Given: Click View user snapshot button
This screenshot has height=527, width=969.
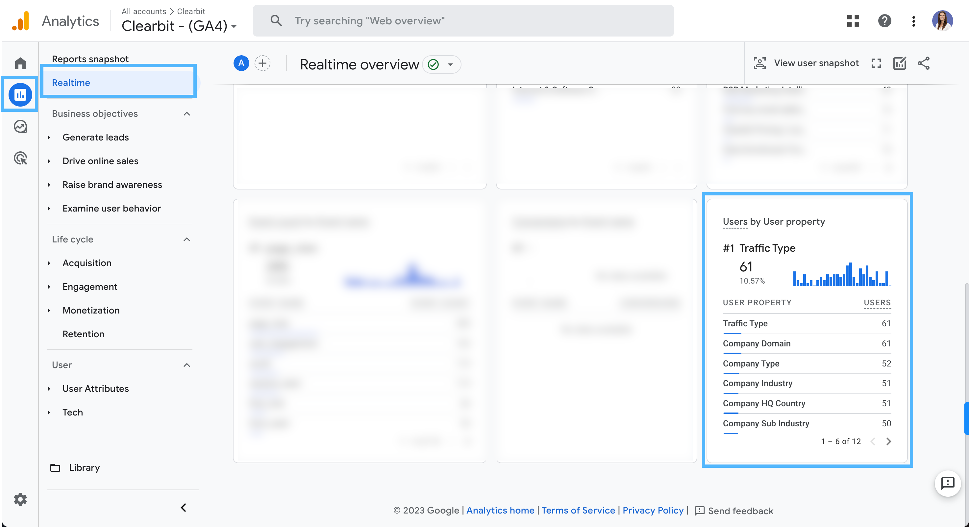Looking at the screenshot, I should pos(806,63).
